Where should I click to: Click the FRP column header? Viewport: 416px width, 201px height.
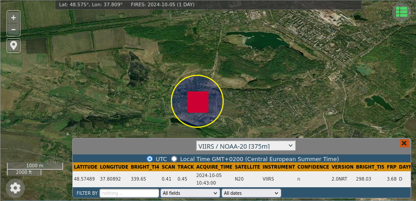(x=391, y=167)
